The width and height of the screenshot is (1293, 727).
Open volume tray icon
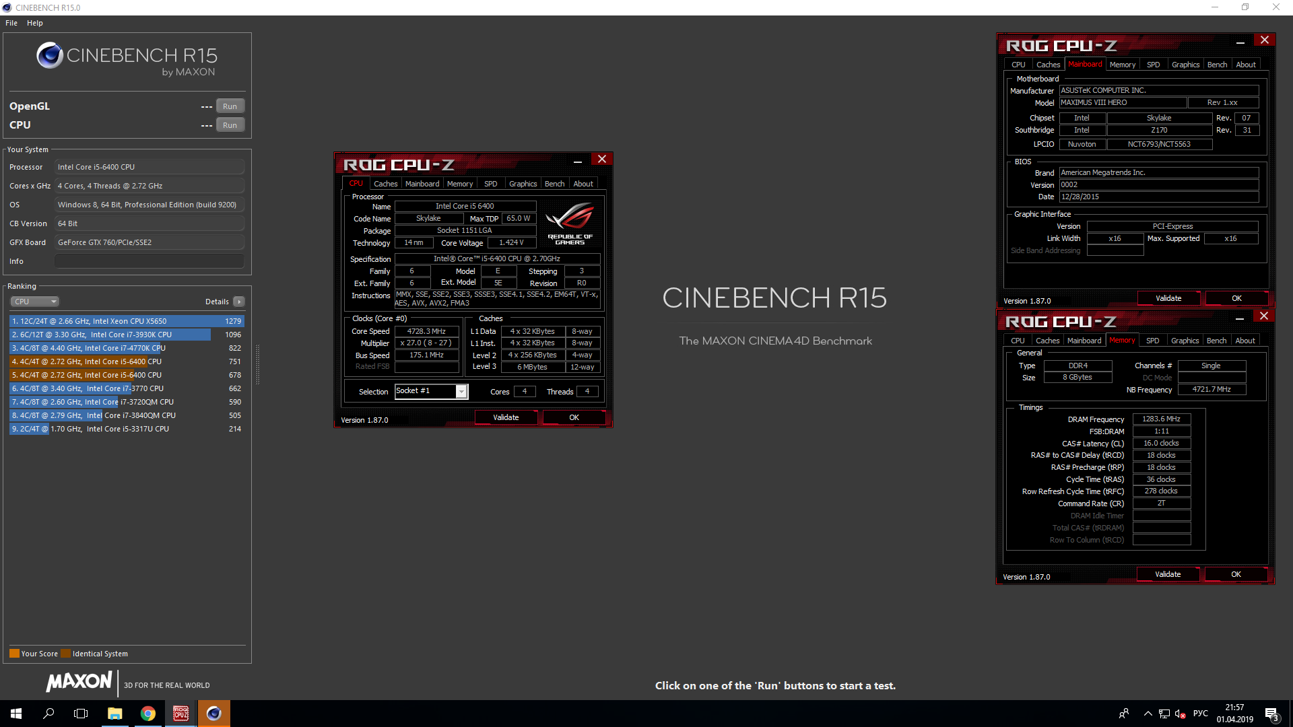tap(1180, 714)
